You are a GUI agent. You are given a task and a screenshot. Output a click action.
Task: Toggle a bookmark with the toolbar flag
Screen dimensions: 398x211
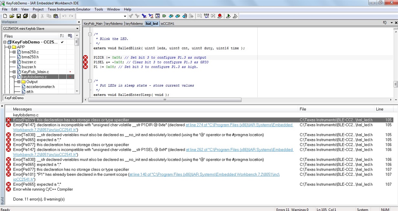(164, 16)
